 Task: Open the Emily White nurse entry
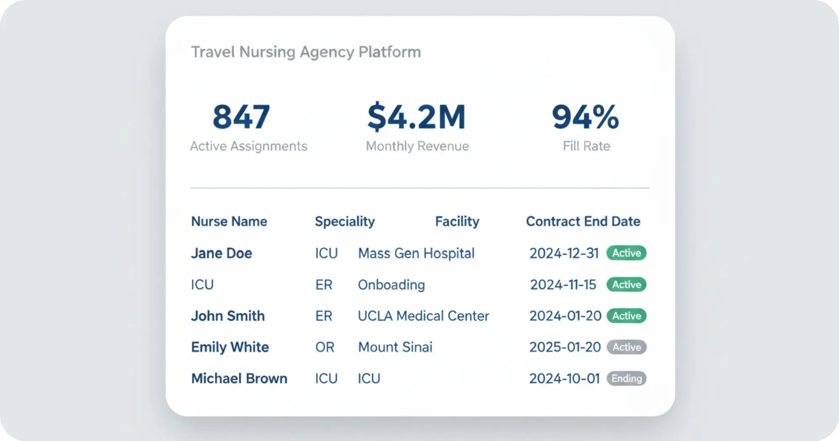click(x=230, y=347)
